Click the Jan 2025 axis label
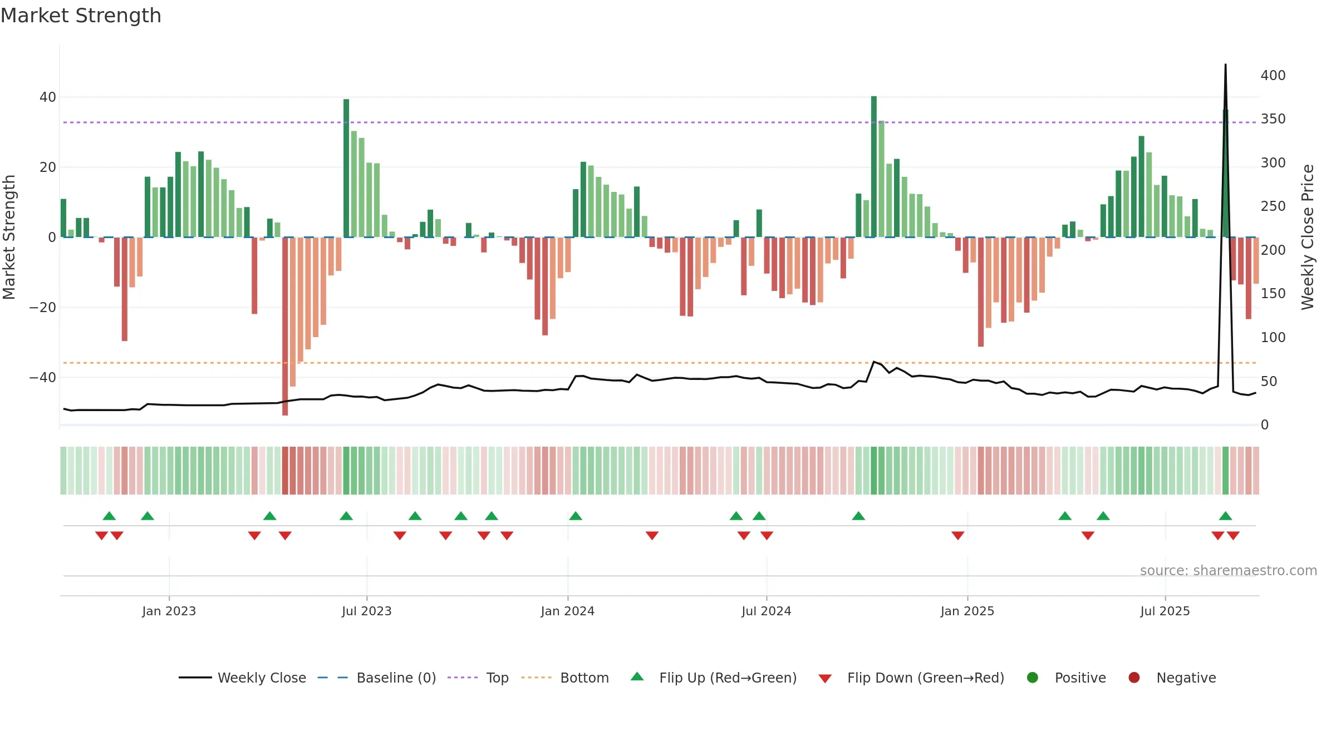Viewport: 1336px width, 751px height. pos(967,611)
